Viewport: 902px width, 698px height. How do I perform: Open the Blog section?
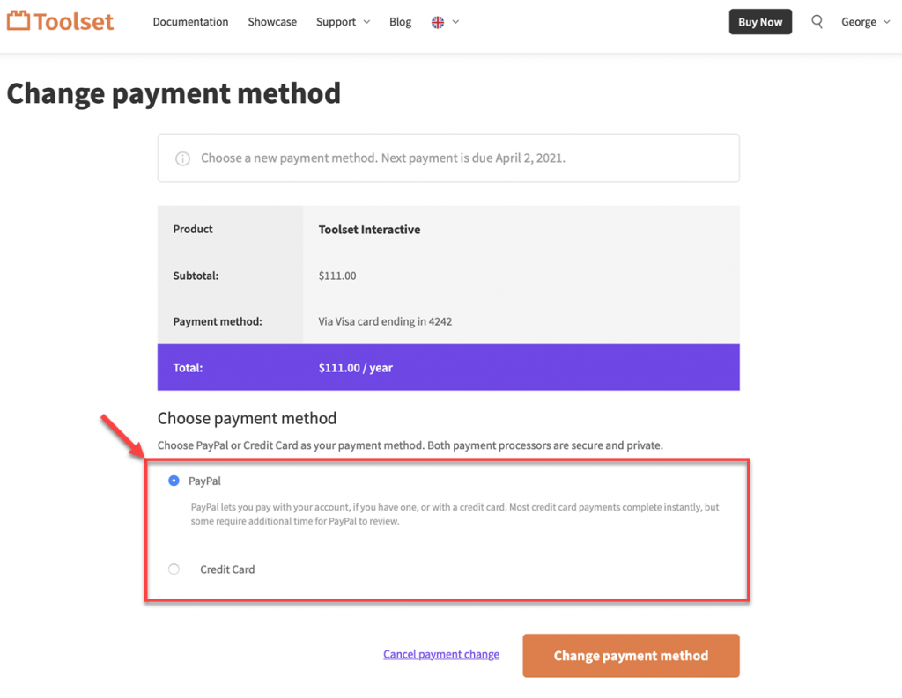tap(400, 21)
